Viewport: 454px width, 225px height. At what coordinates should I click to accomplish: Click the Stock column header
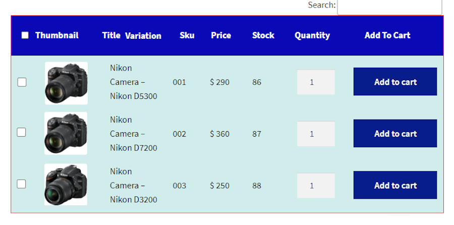point(263,35)
